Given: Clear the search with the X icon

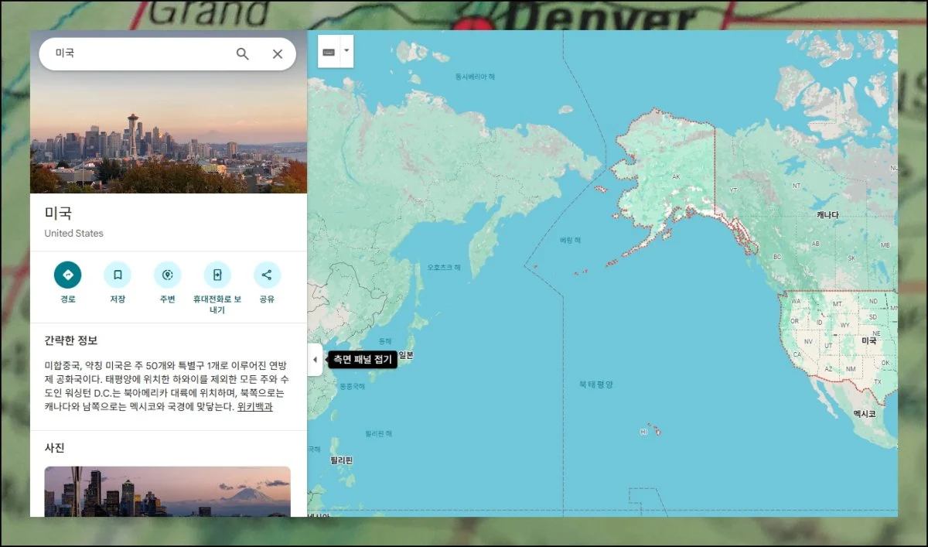Looking at the screenshot, I should point(277,53).
